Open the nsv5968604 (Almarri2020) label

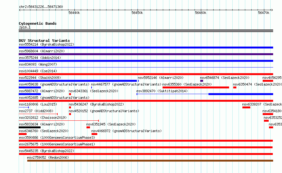click(x=42, y=51)
